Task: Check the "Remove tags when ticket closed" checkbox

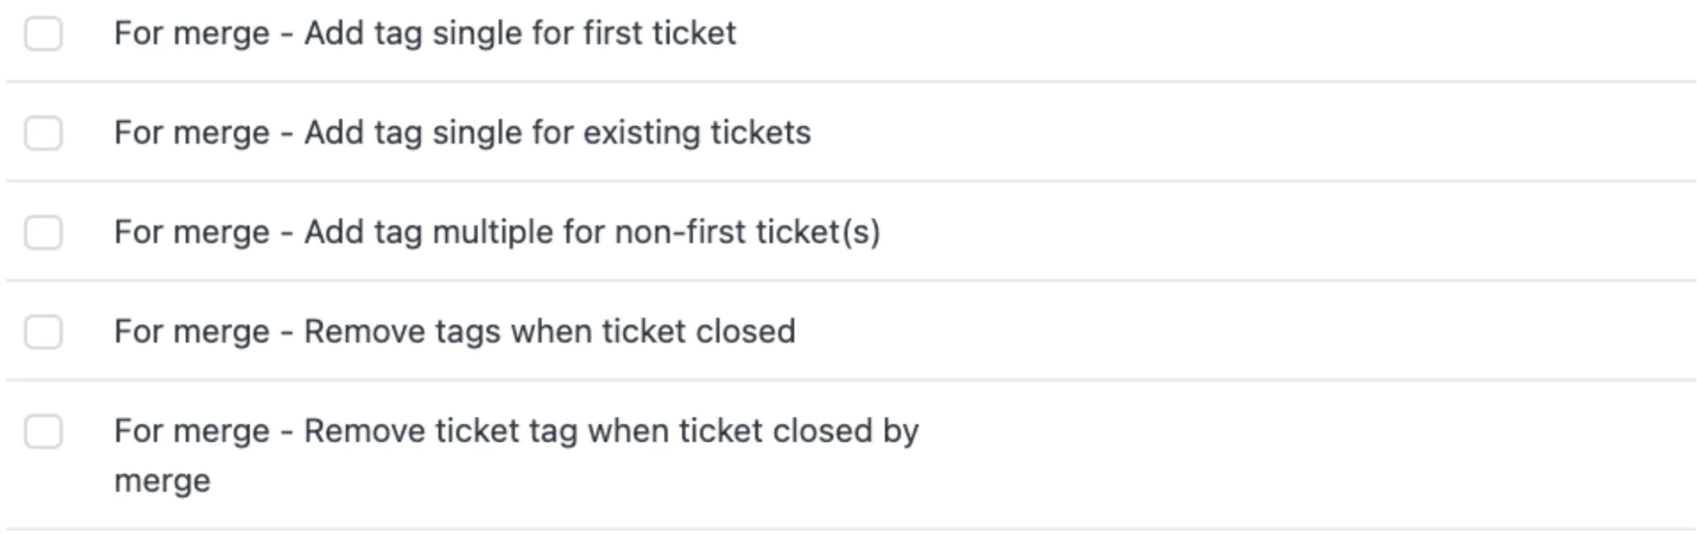Action: (x=43, y=332)
